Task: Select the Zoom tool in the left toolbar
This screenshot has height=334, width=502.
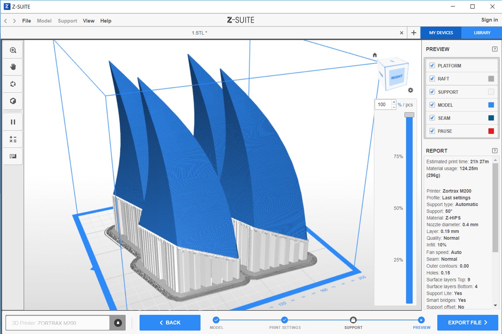Action: click(x=13, y=50)
